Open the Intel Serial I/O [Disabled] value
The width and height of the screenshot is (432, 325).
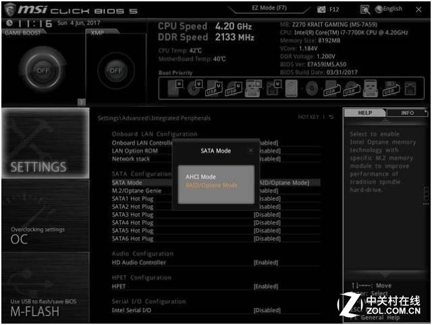[x=267, y=310]
